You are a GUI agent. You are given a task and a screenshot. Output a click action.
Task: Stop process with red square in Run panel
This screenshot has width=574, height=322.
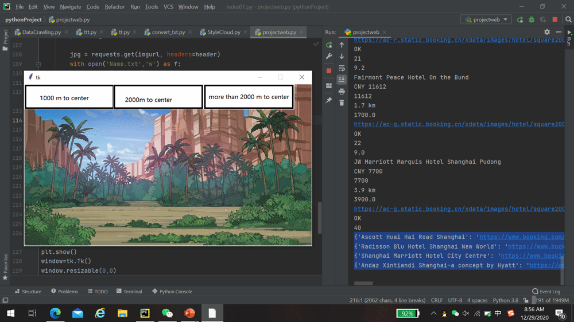(329, 70)
